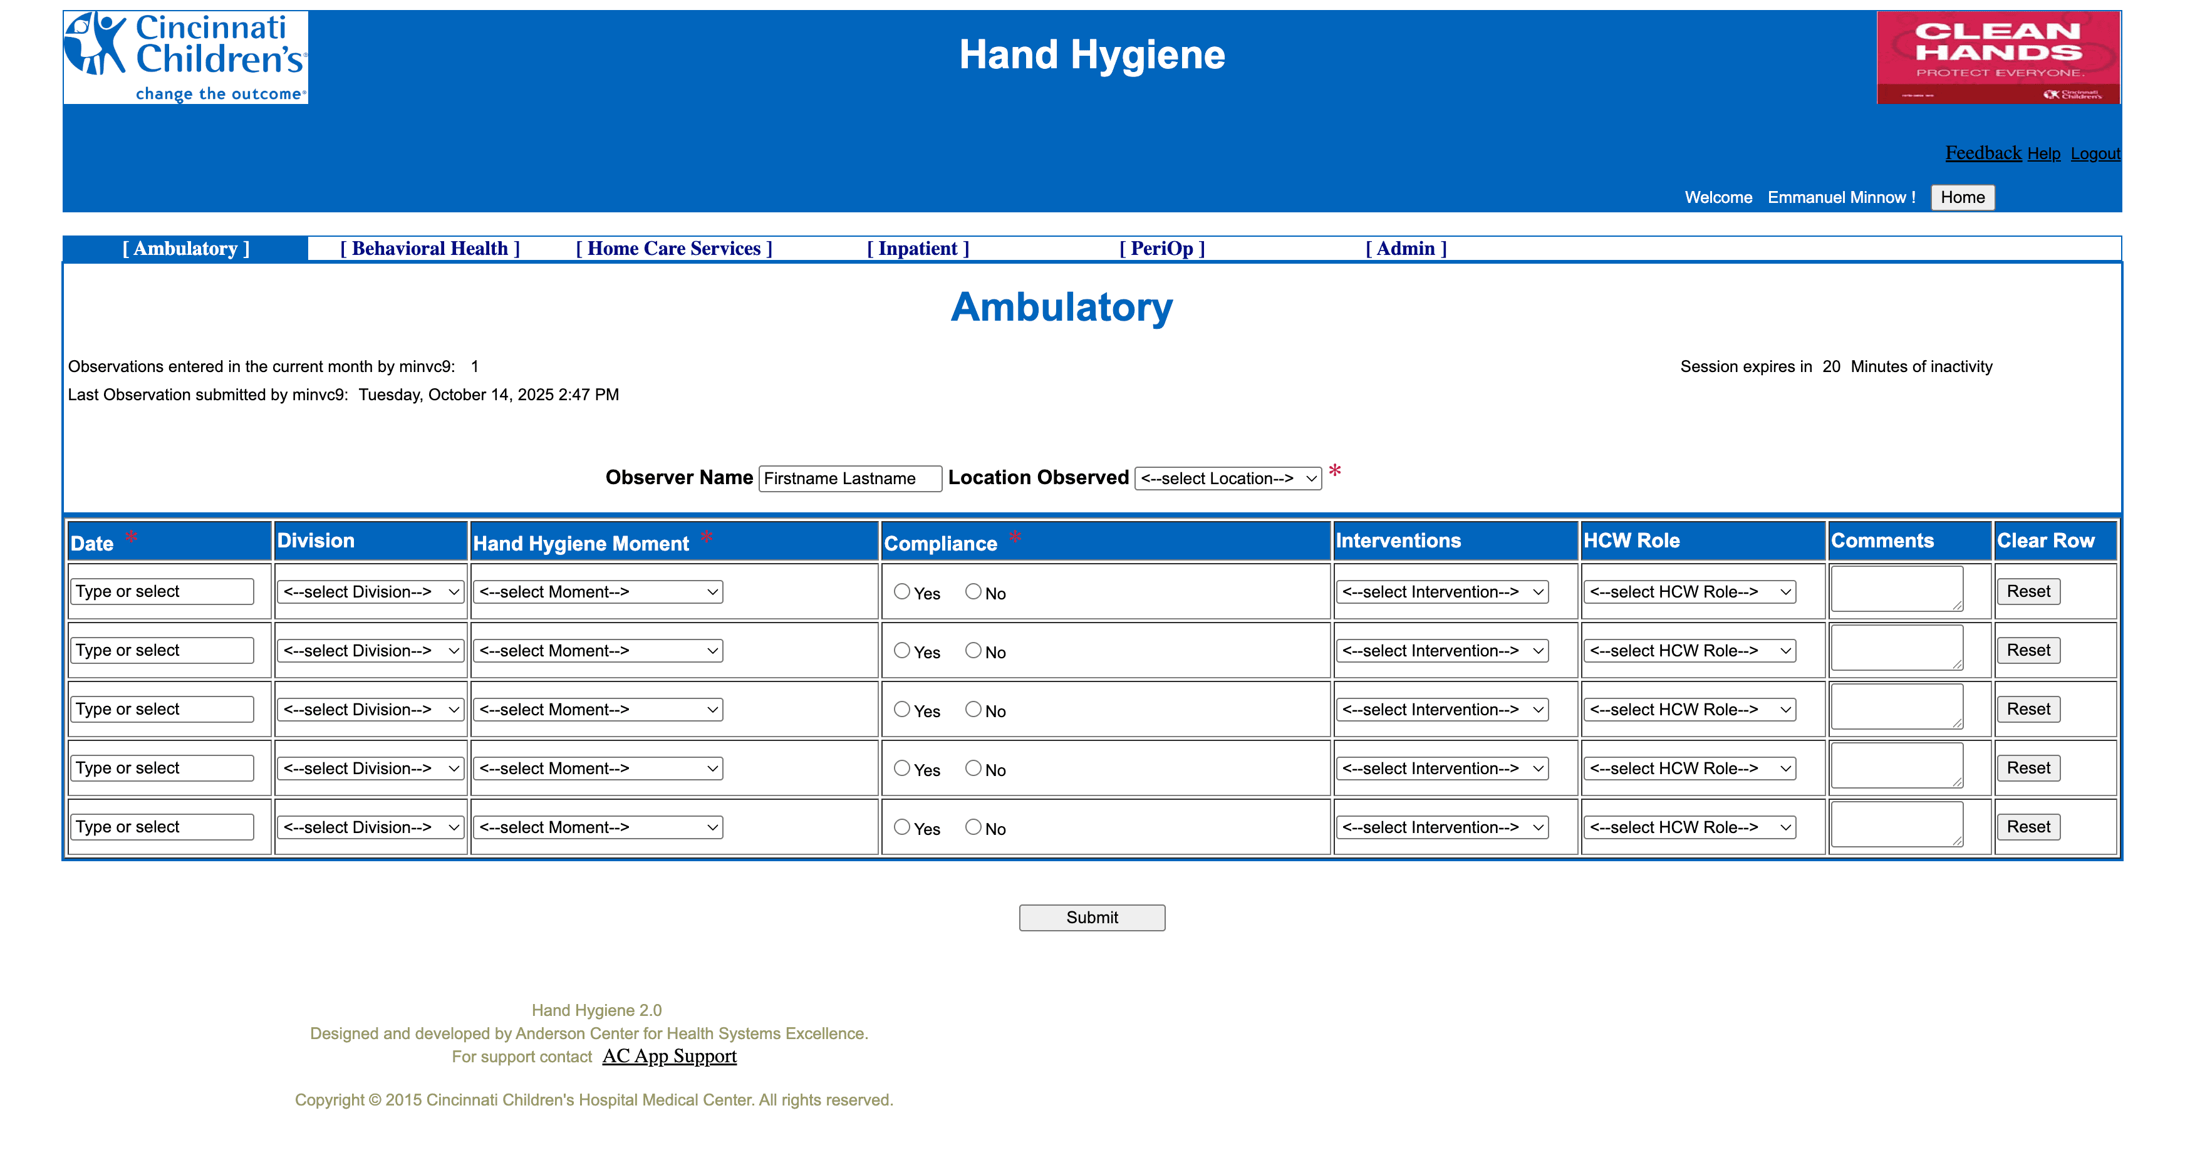Open second row select Division dropdown
The image size is (2185, 1170).
(371, 651)
